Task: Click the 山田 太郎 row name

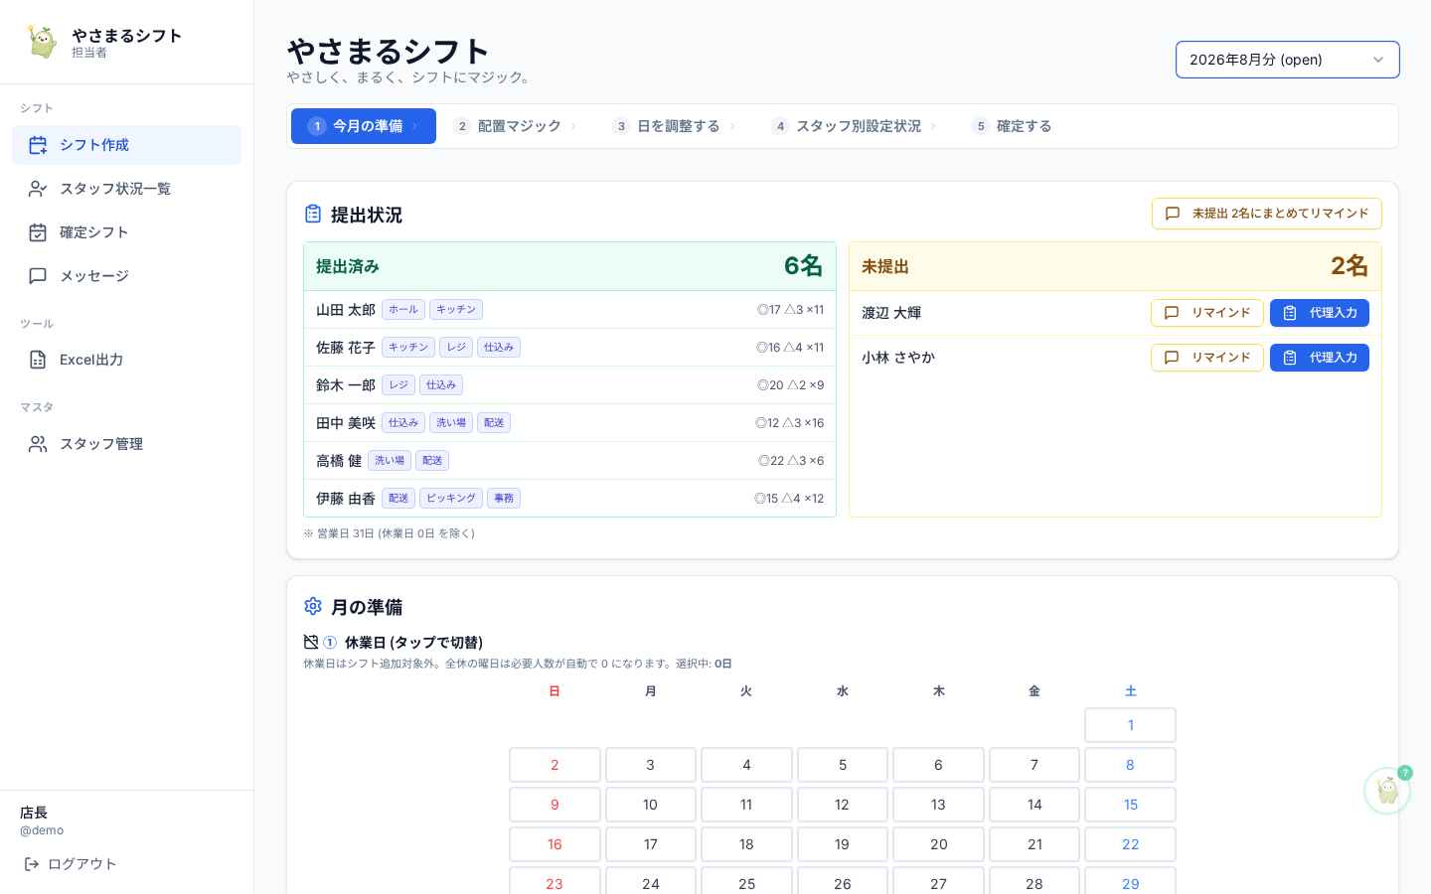Action: tap(346, 310)
